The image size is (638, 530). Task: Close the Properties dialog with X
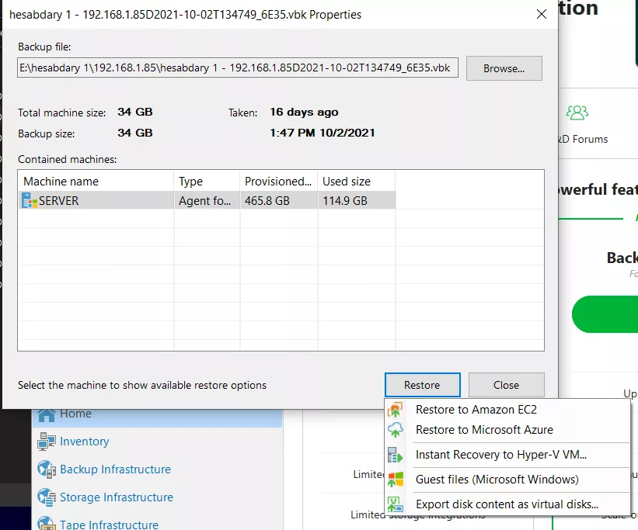[x=541, y=14]
